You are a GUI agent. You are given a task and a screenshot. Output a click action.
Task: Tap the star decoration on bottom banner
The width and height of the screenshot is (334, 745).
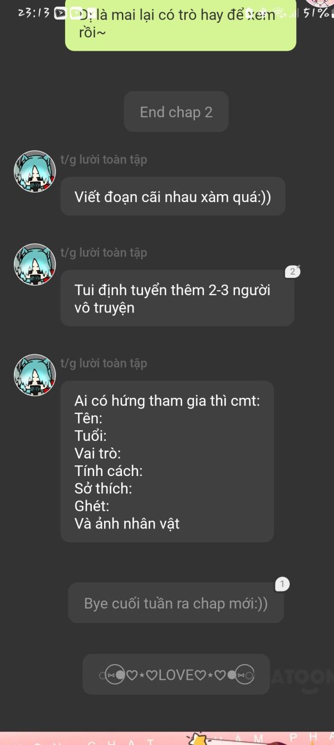[199, 738]
